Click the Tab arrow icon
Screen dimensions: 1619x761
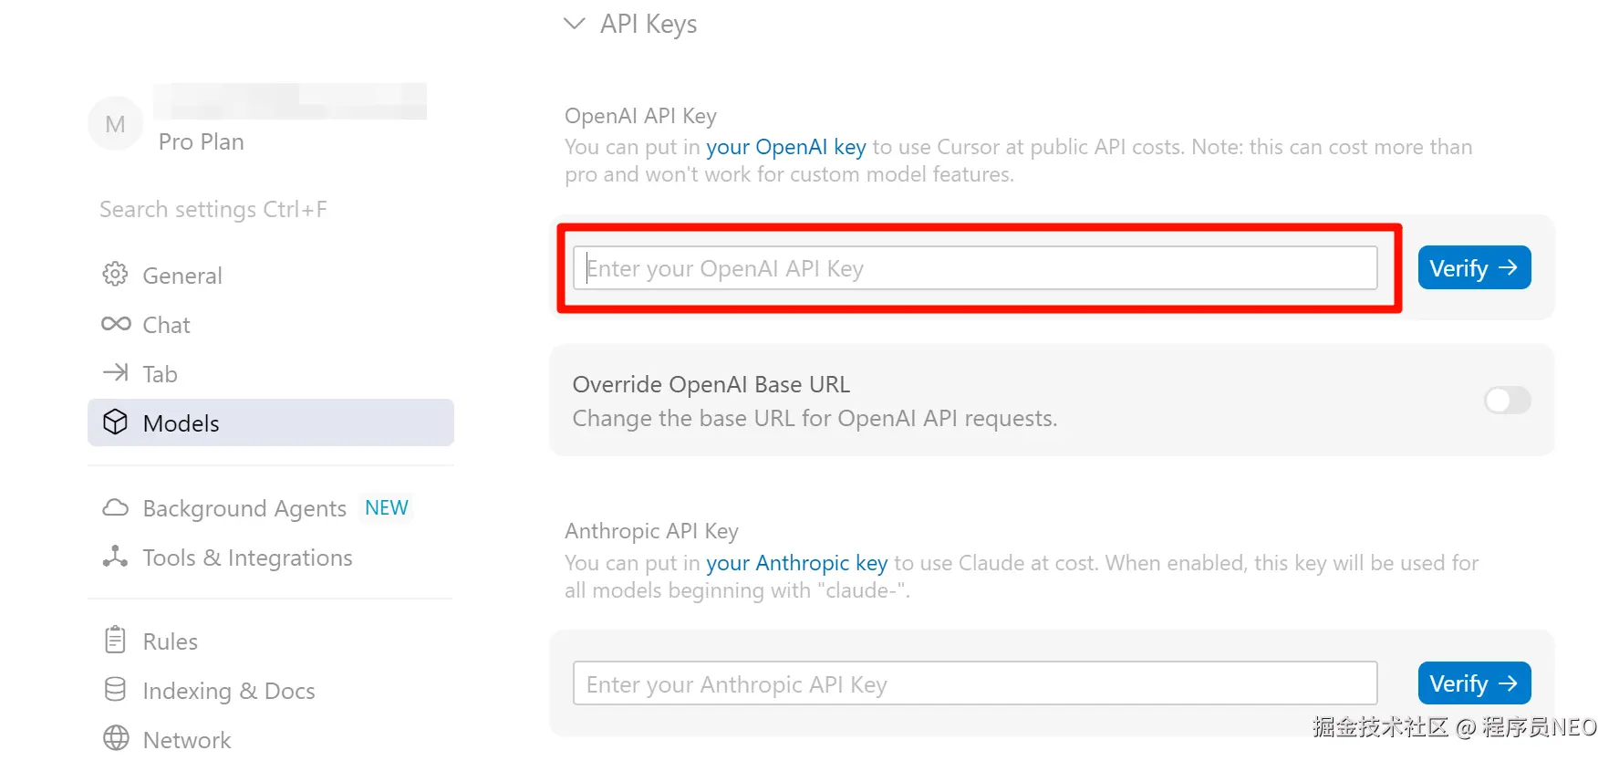[115, 372]
